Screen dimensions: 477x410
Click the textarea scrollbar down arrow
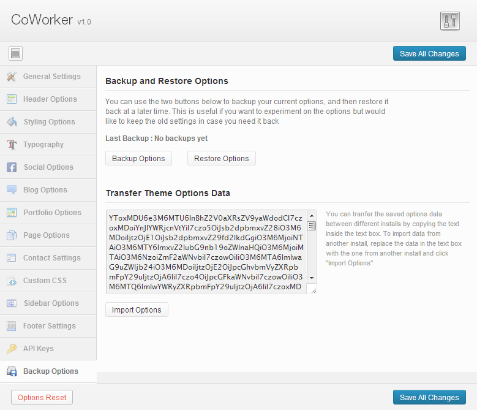point(312,278)
